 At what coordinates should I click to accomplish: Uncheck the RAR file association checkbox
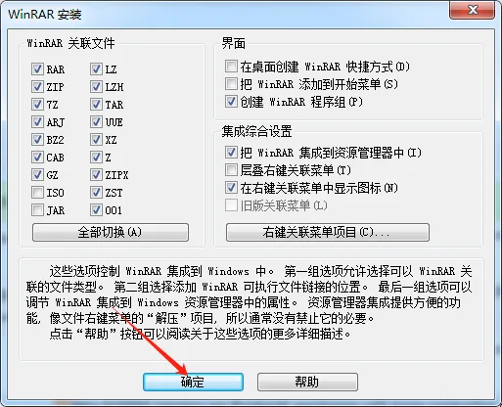click(37, 69)
